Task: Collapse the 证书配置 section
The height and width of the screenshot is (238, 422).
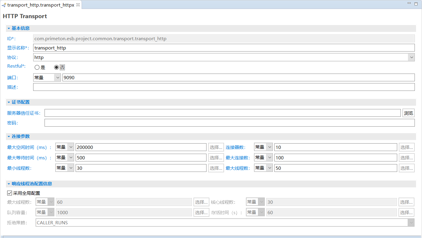Action: 9,102
